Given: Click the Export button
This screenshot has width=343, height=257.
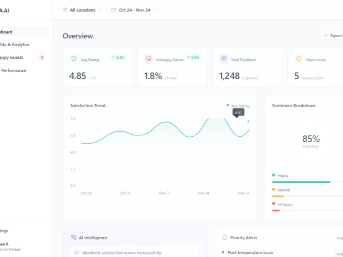Looking at the screenshot, I should pos(332,36).
